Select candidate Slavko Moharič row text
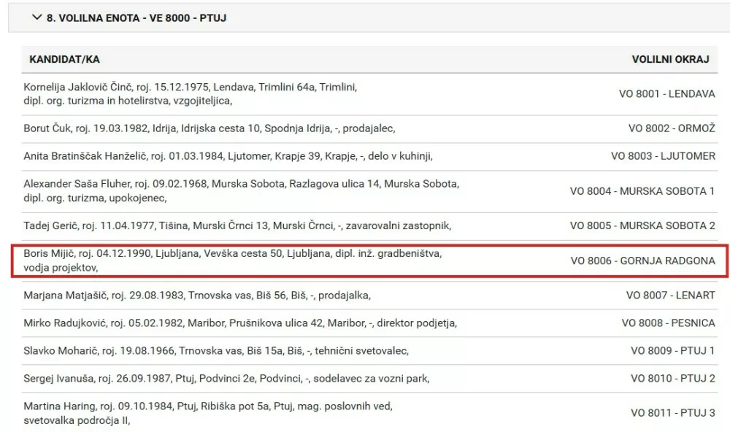Screen dimensions: 730x432 [216, 350]
